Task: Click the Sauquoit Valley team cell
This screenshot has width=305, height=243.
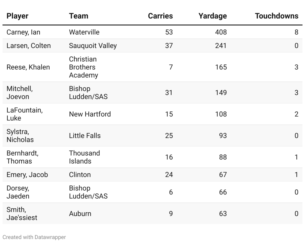Action: 93,46
